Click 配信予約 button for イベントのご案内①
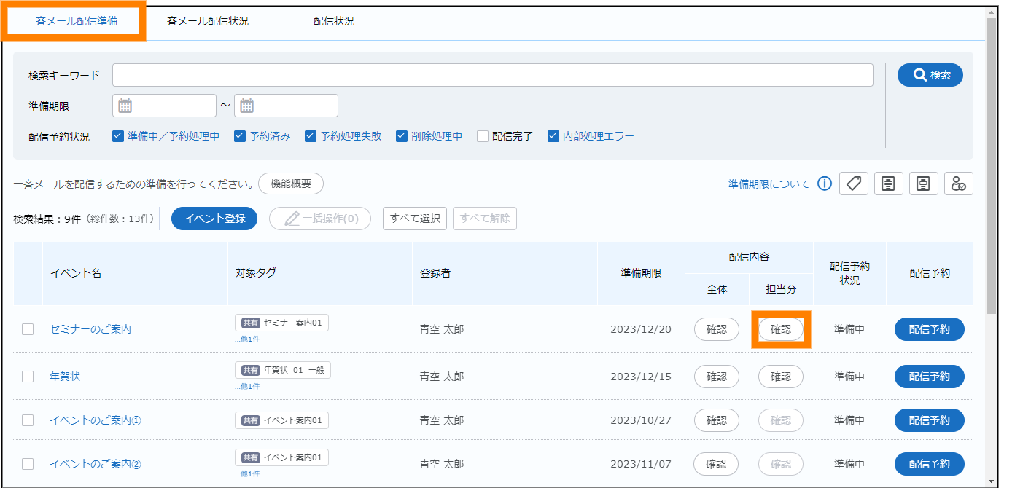This screenshot has width=1031, height=488. [x=929, y=420]
